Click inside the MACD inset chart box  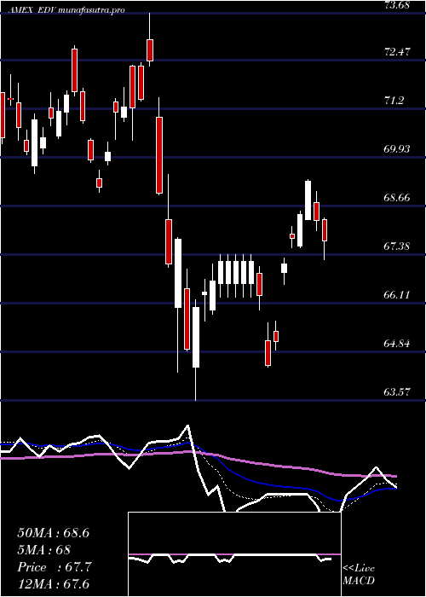(234, 554)
